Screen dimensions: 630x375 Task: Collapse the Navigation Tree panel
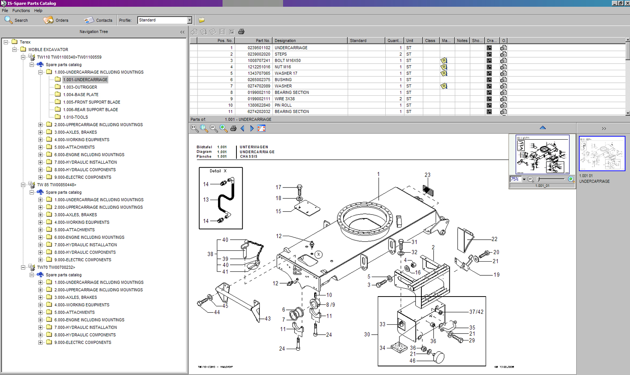pos(182,32)
